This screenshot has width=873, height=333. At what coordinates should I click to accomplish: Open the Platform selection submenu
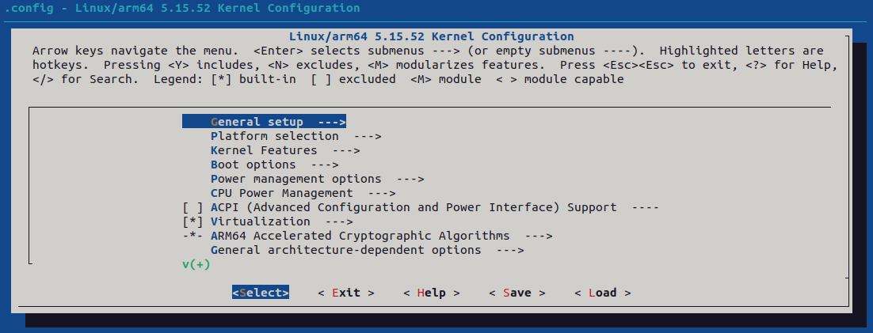click(295, 135)
